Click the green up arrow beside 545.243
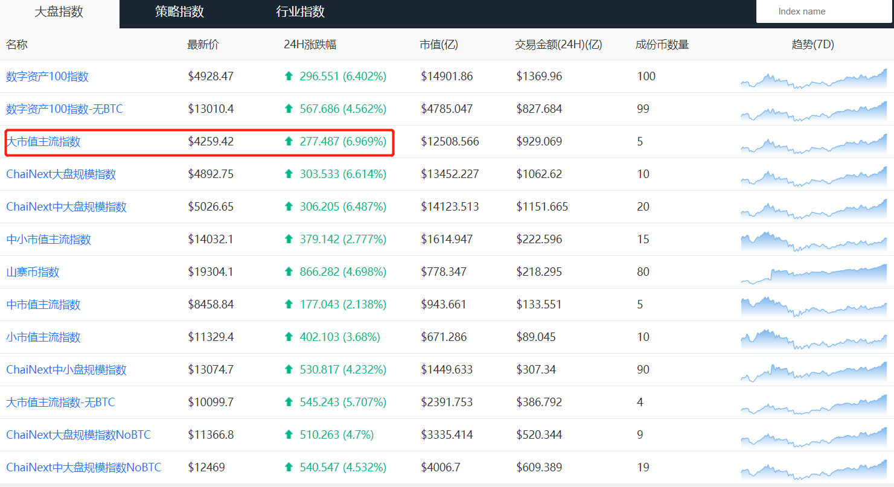Viewport: 894px width, 487px height. point(289,402)
